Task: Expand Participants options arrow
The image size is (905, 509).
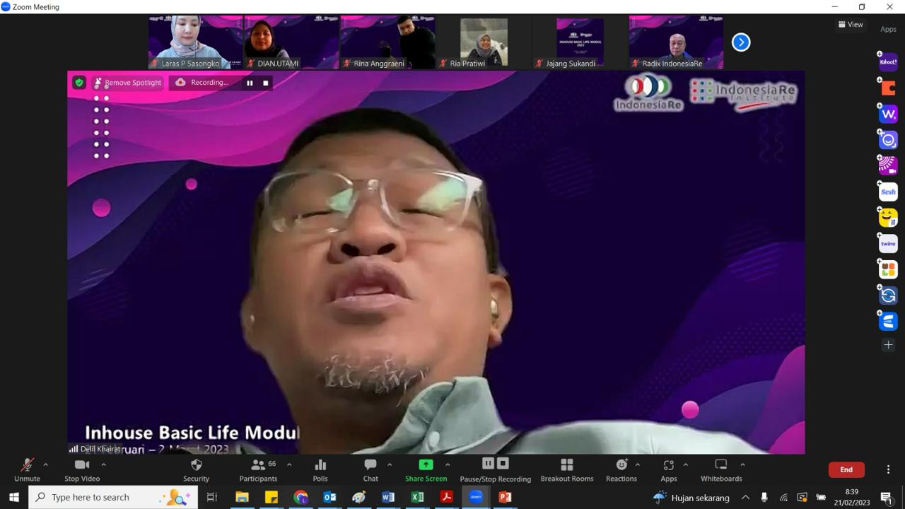Action: [288, 464]
